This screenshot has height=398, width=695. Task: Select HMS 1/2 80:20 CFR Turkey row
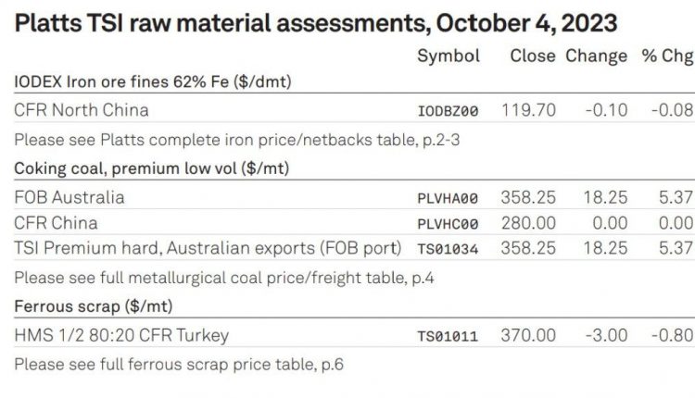point(354,335)
